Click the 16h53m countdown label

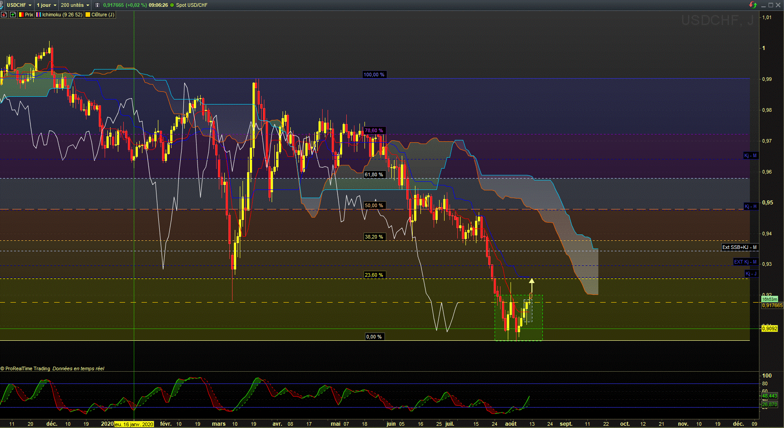point(769,299)
